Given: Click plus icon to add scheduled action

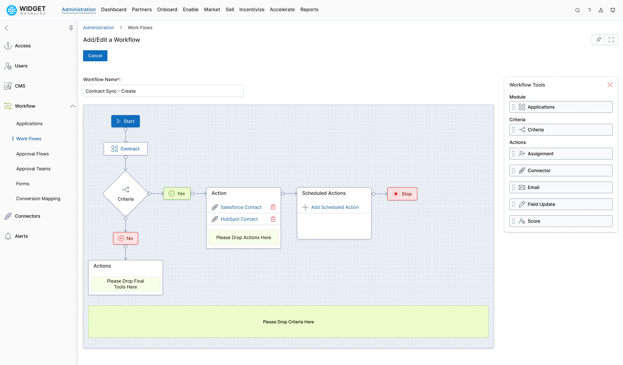Looking at the screenshot, I should pos(305,207).
